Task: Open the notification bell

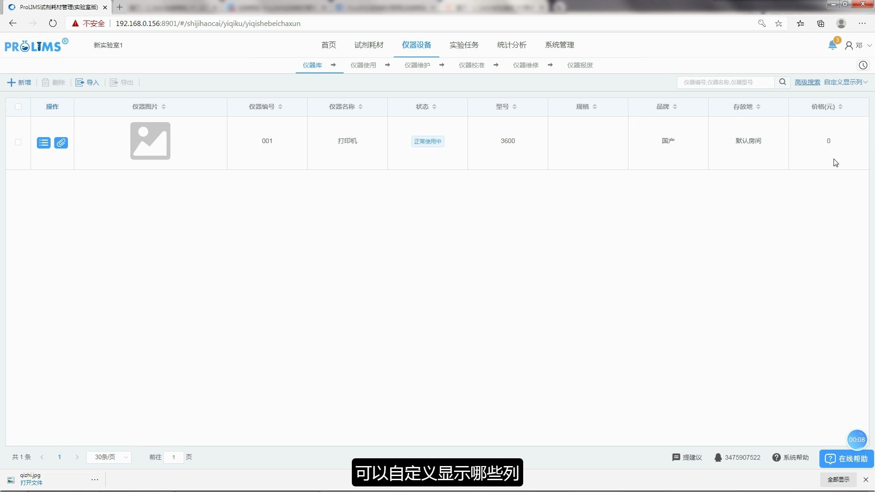Action: pos(832,45)
